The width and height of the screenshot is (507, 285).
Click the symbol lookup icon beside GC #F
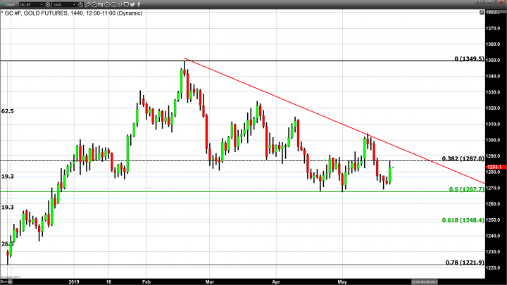tap(47, 4)
